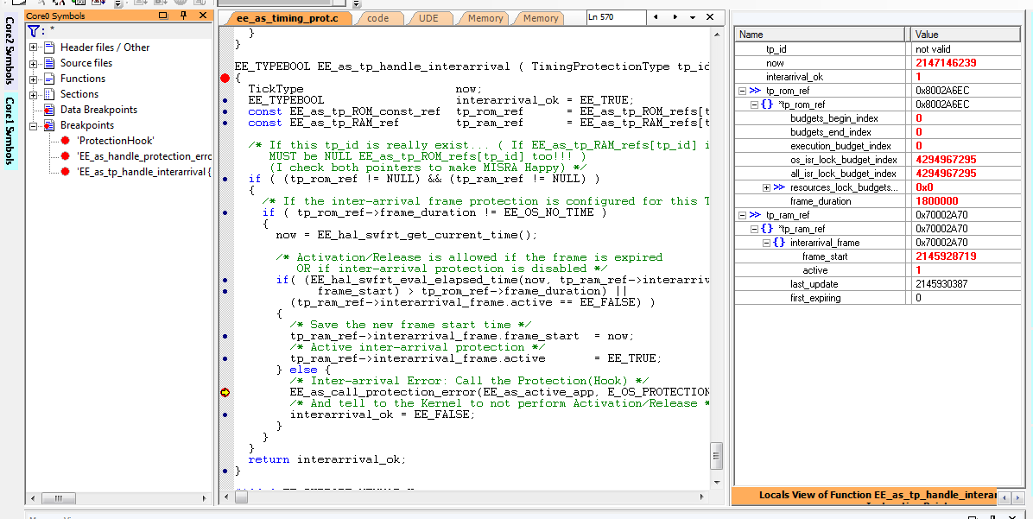Click the symbol filter funnel icon
This screenshot has height=519, width=1033.
click(33, 30)
